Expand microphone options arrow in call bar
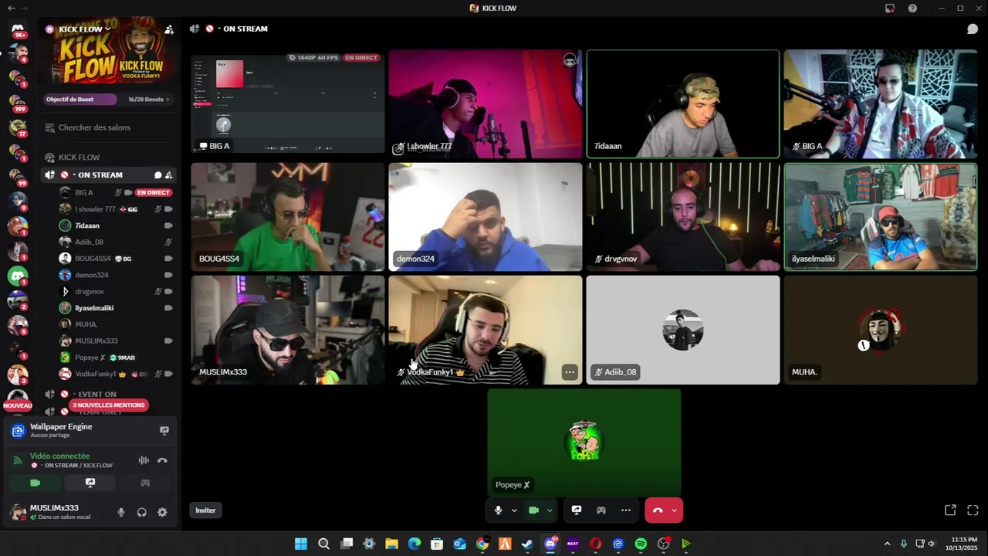The image size is (988, 556). pos(514,510)
